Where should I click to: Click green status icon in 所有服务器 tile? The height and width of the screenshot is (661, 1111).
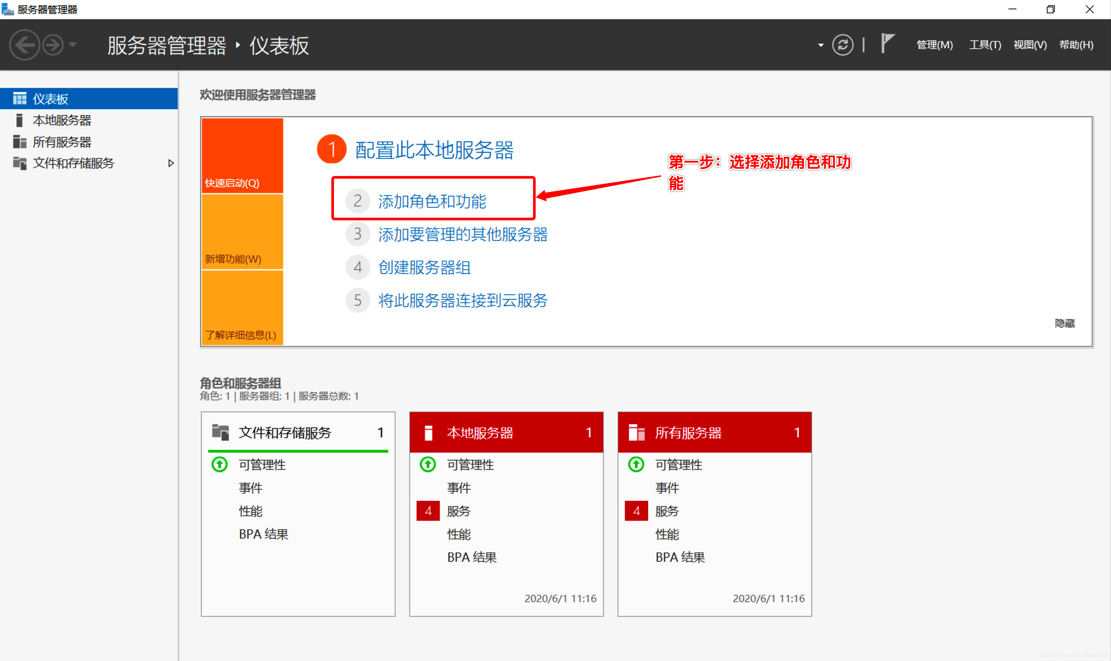(636, 464)
